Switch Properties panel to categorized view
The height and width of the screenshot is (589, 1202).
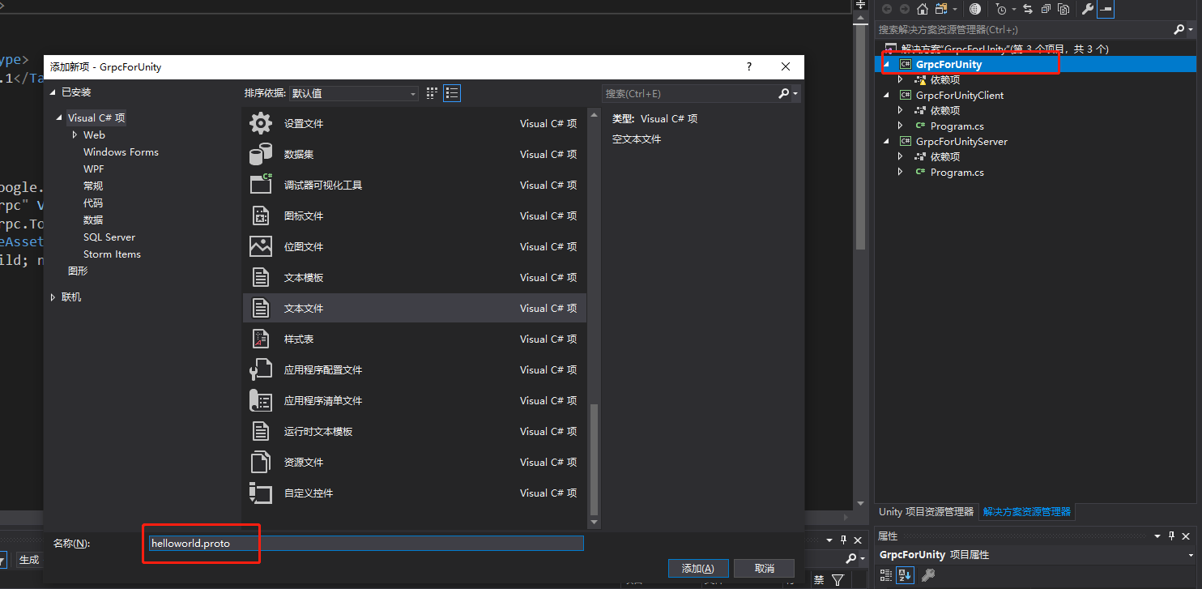pos(886,575)
